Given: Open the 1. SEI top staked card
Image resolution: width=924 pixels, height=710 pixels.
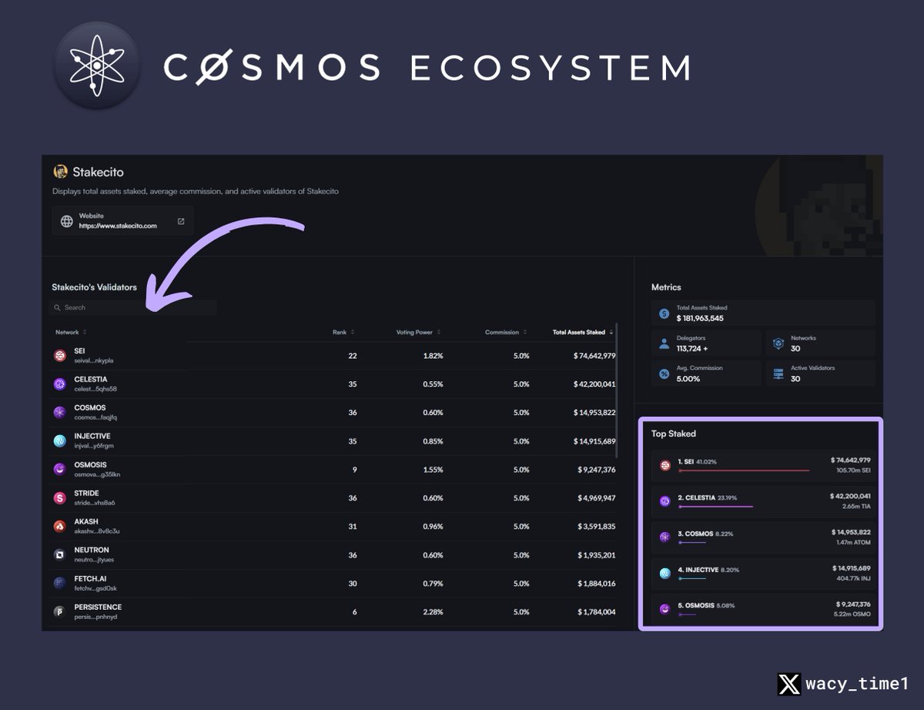Looking at the screenshot, I should point(764,465).
